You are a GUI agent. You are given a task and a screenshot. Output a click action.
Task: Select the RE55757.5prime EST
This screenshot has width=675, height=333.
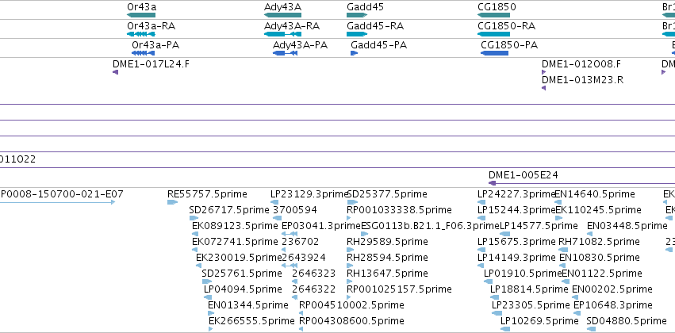173,201
